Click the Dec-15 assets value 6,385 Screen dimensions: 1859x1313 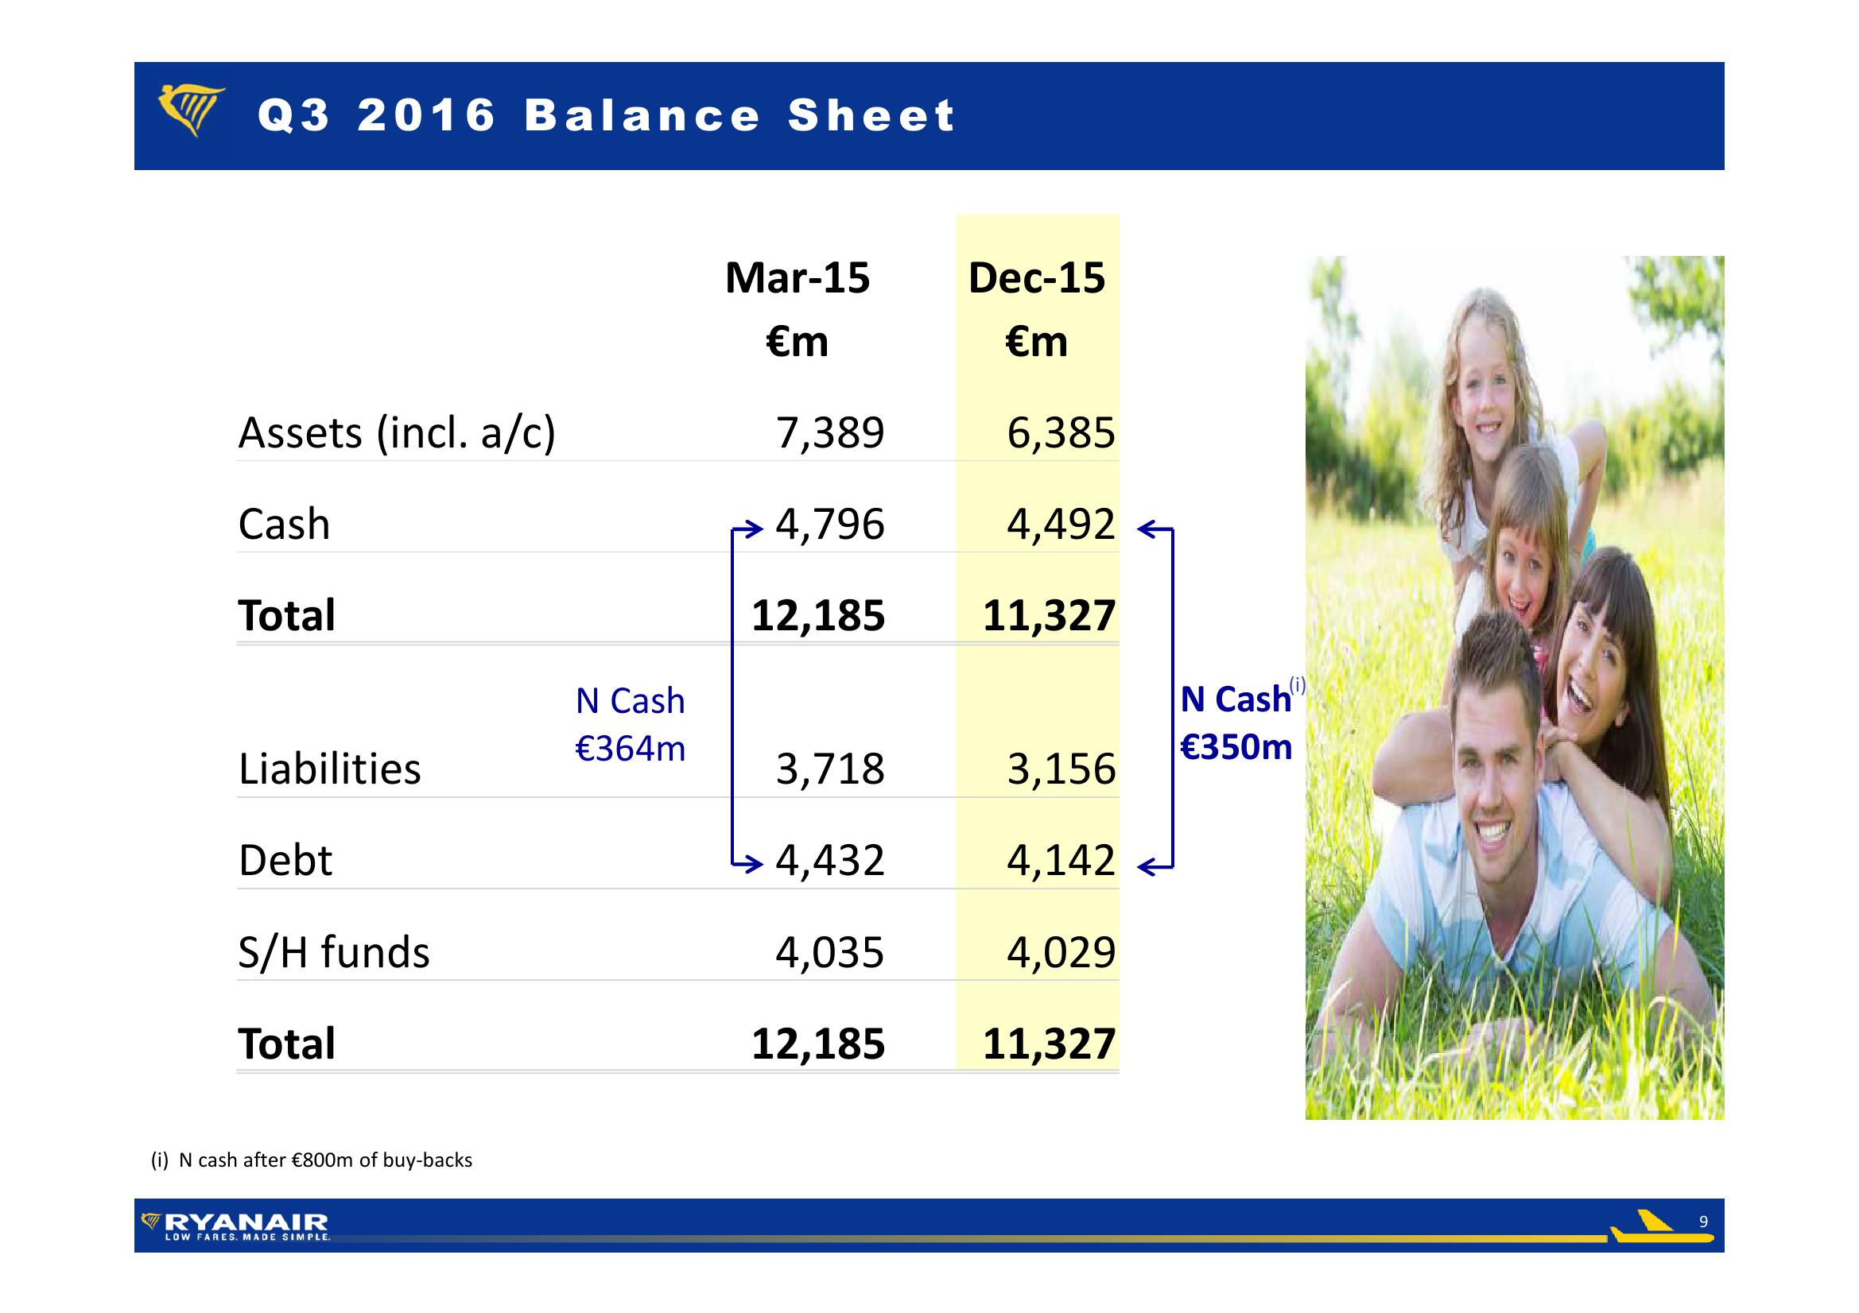tap(1061, 433)
